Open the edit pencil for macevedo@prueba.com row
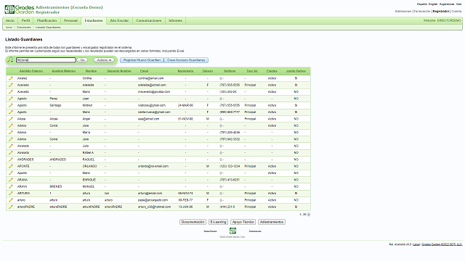The width and height of the screenshot is (465, 261). tap(11, 92)
